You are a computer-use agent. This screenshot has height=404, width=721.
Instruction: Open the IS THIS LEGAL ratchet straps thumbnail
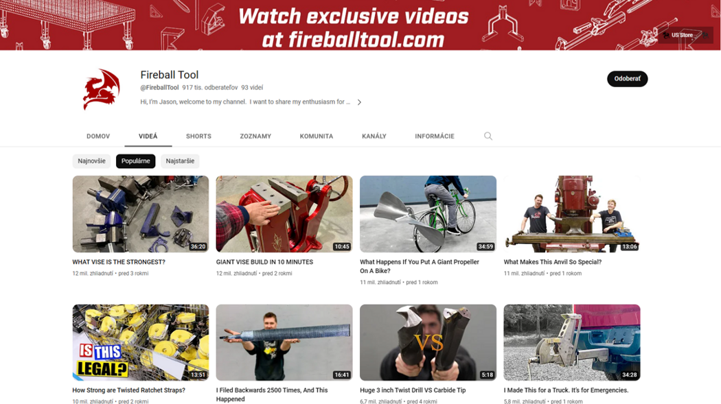[140, 342]
